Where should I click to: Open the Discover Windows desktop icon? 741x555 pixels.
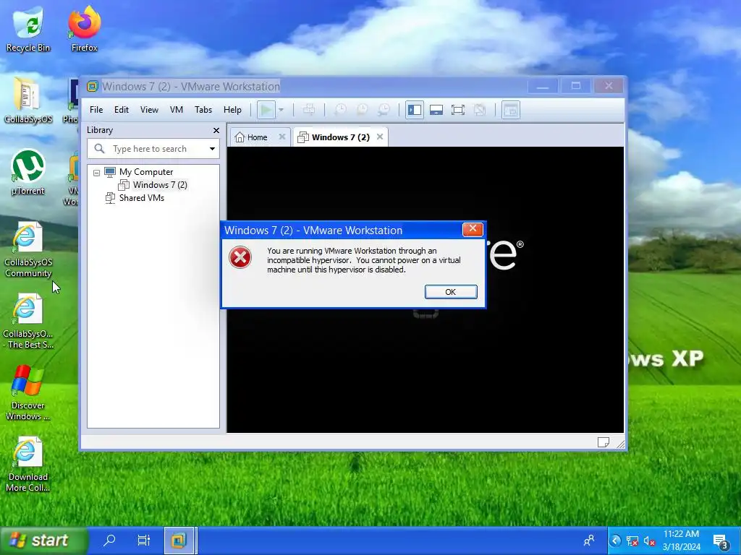pyautogui.click(x=28, y=393)
